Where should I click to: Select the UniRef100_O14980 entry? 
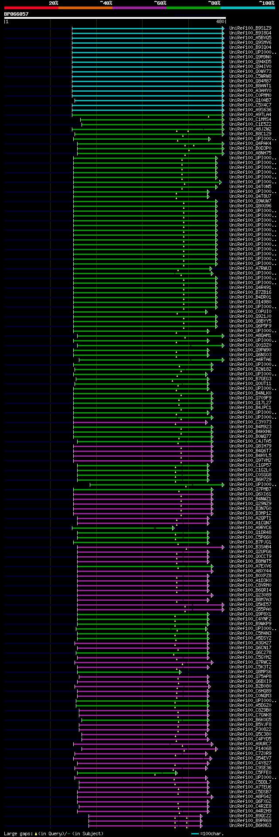click(250, 302)
